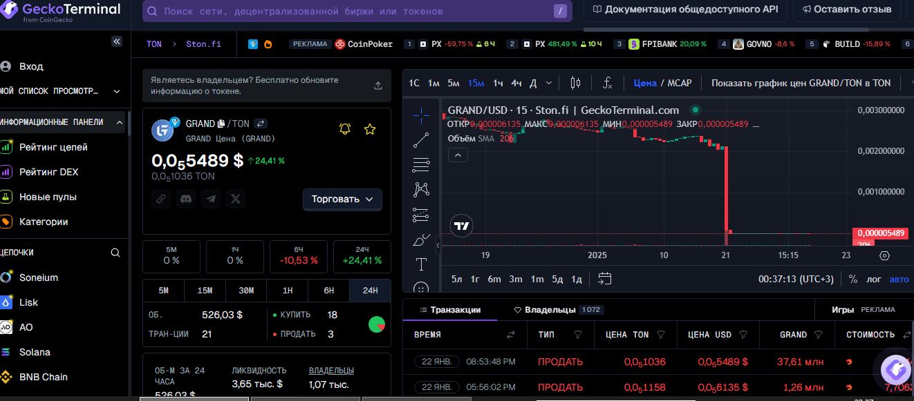This screenshot has width=914, height=401.
Task: Open the token's X (Twitter) link
Action: tap(236, 199)
